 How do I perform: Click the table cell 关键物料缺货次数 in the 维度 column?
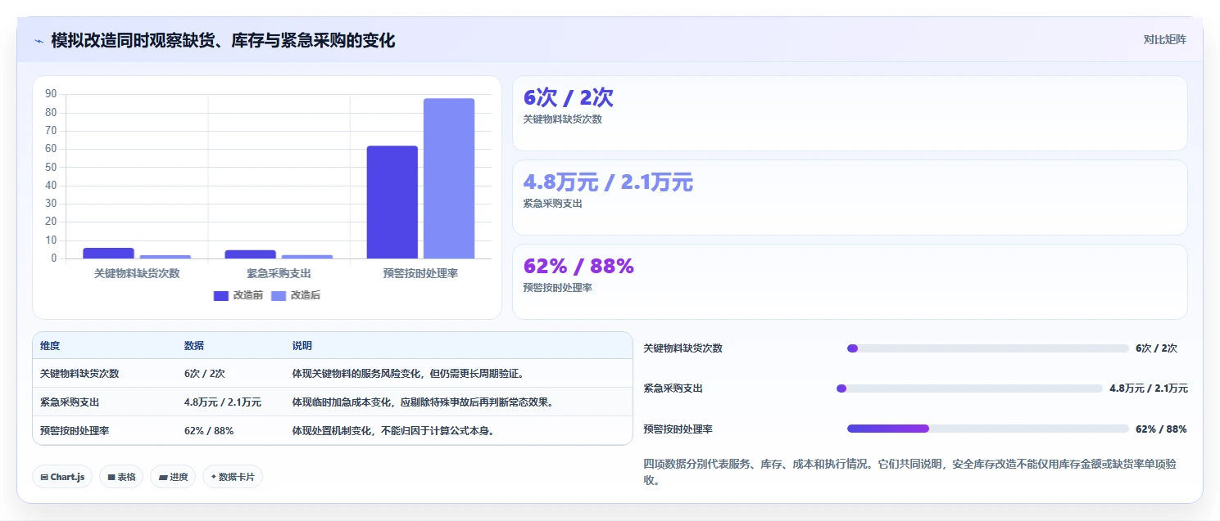pos(79,374)
